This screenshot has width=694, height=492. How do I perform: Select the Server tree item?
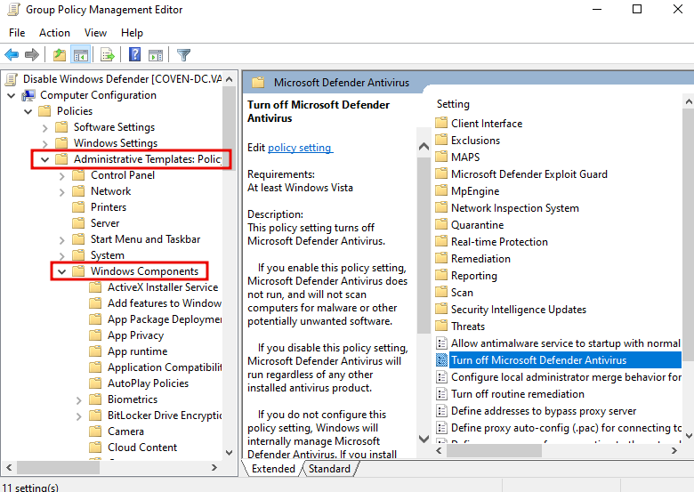[x=105, y=223]
